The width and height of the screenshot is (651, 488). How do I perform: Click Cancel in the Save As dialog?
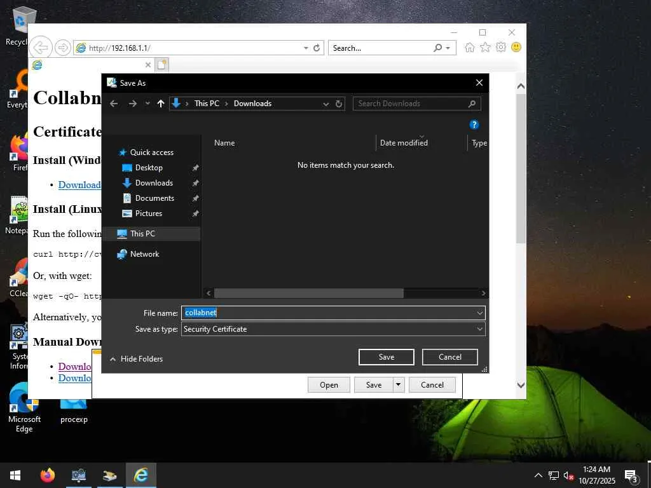[x=449, y=357]
